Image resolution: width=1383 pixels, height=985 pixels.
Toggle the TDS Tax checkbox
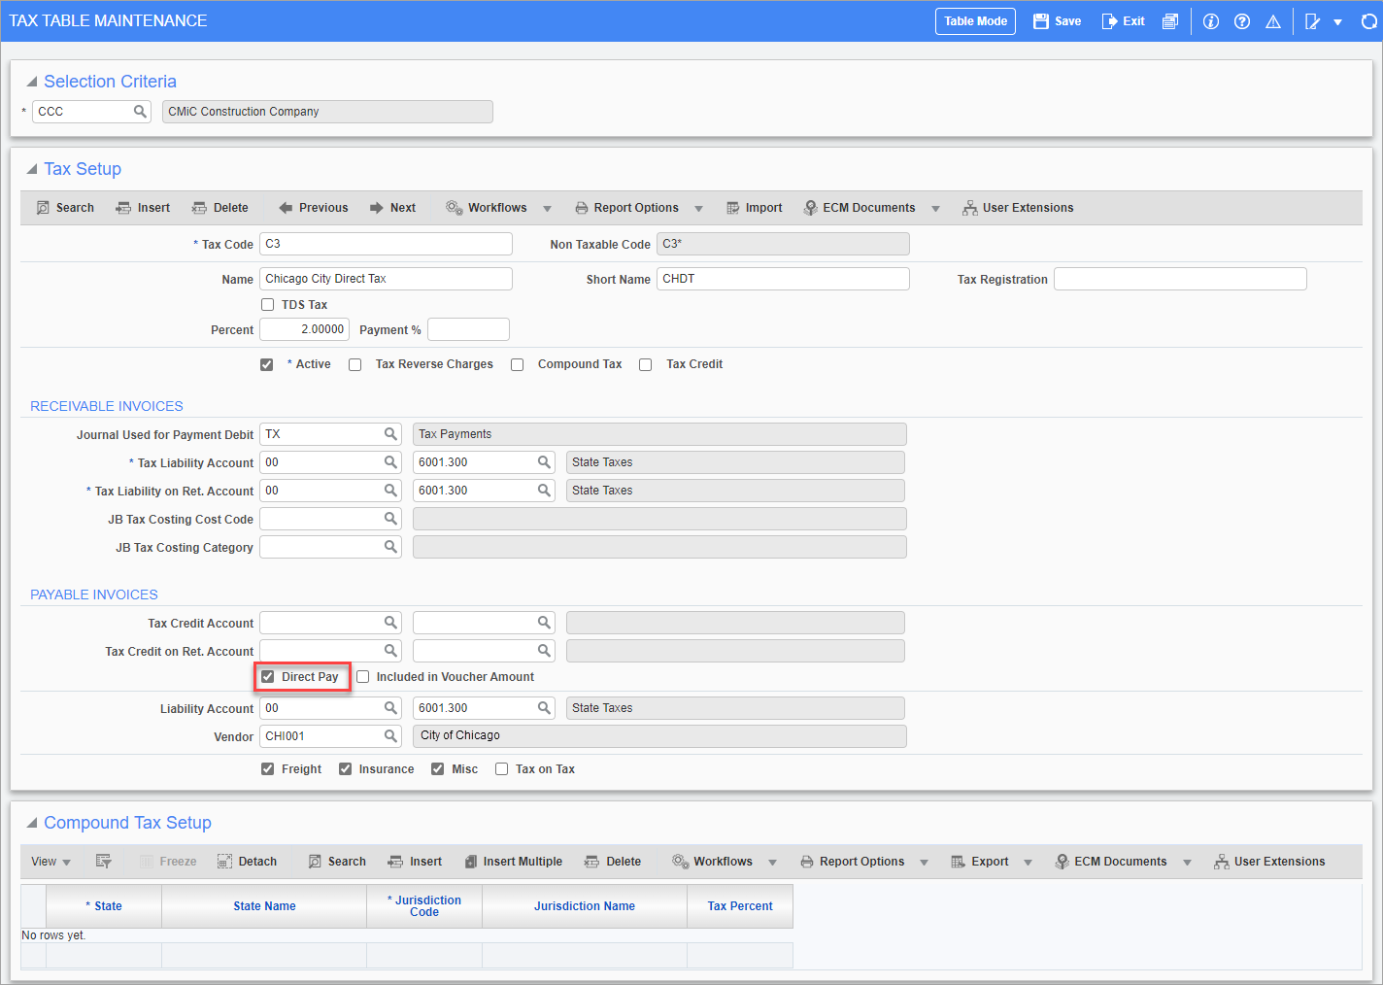tap(267, 305)
